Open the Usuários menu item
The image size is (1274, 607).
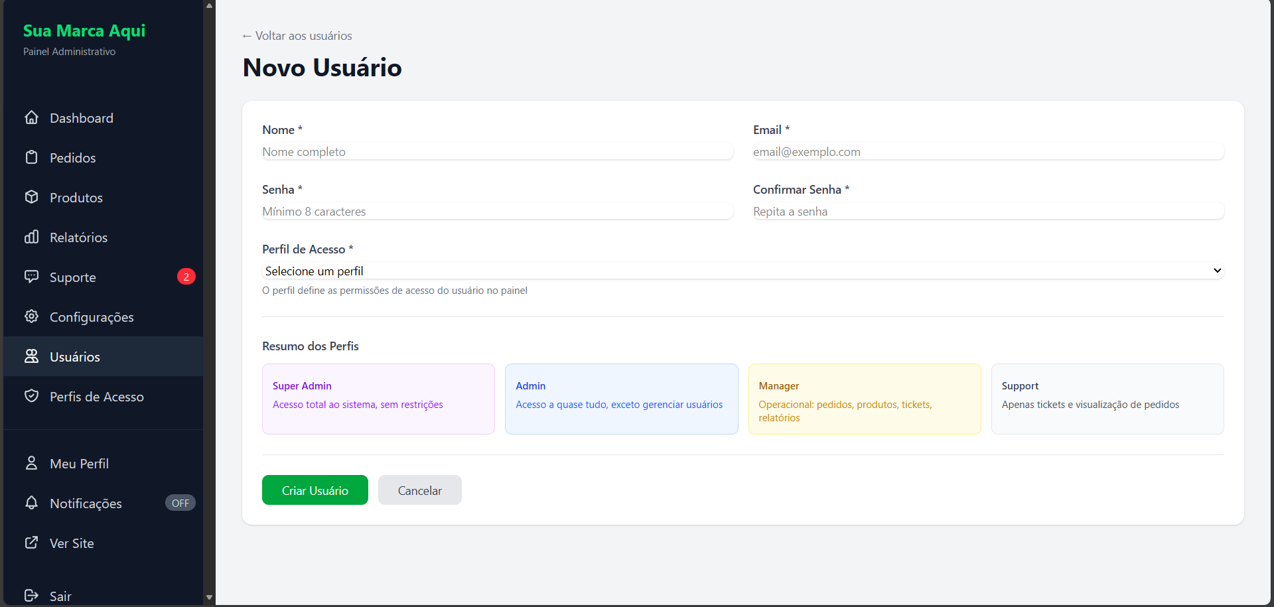click(75, 357)
